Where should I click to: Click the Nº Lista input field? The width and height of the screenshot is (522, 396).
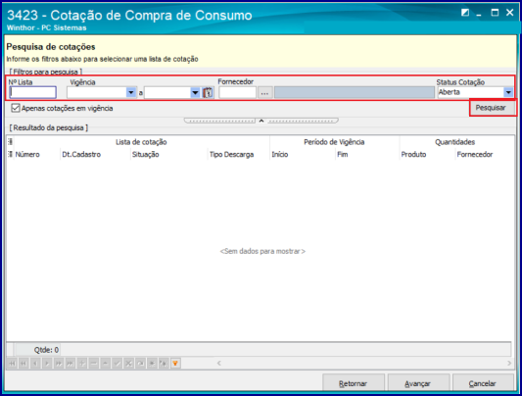pyautogui.click(x=33, y=92)
